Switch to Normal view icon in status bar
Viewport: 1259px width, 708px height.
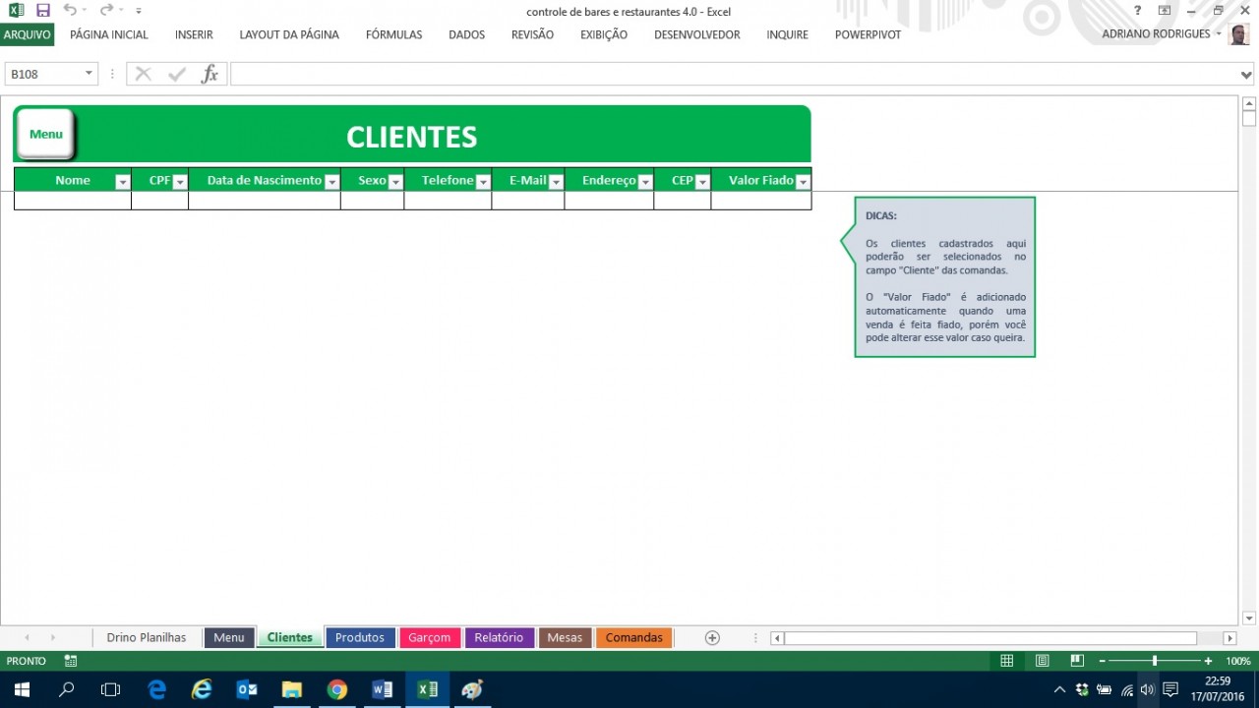click(1007, 661)
